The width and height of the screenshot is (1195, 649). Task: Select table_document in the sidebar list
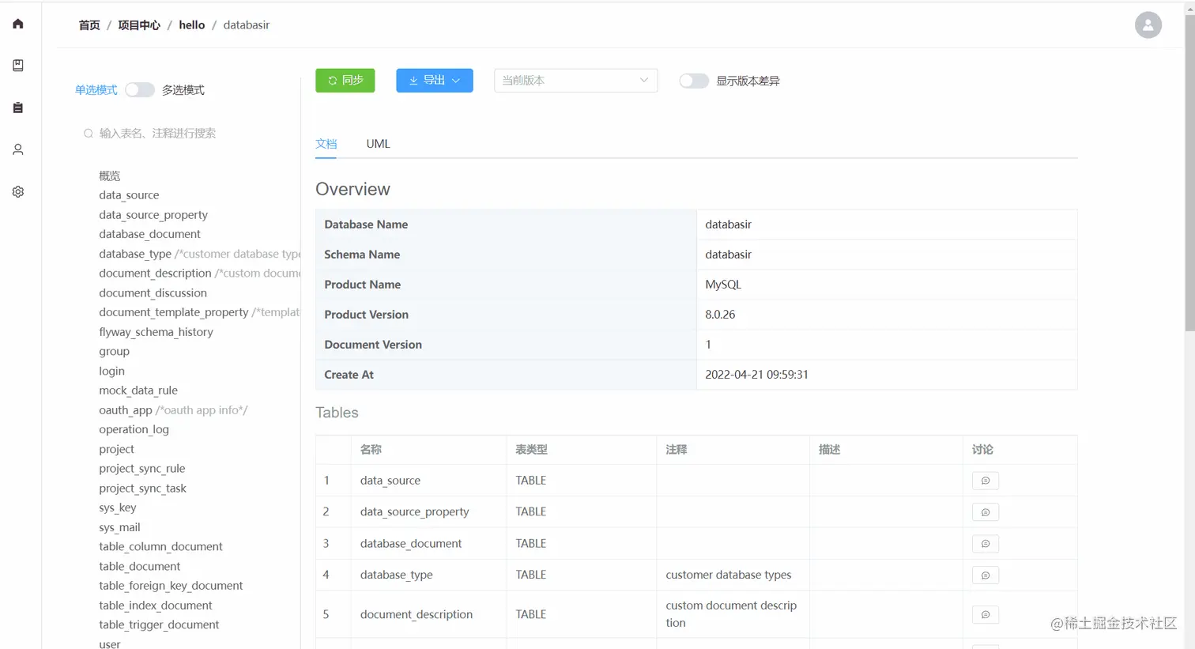(139, 567)
